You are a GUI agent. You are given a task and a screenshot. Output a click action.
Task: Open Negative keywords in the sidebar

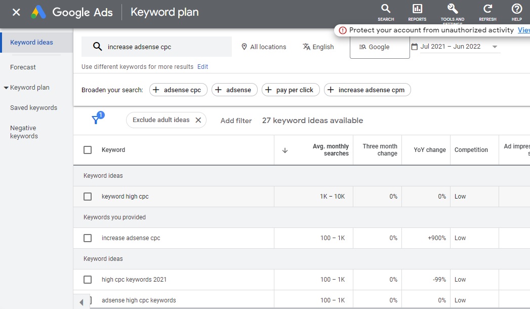(24, 132)
